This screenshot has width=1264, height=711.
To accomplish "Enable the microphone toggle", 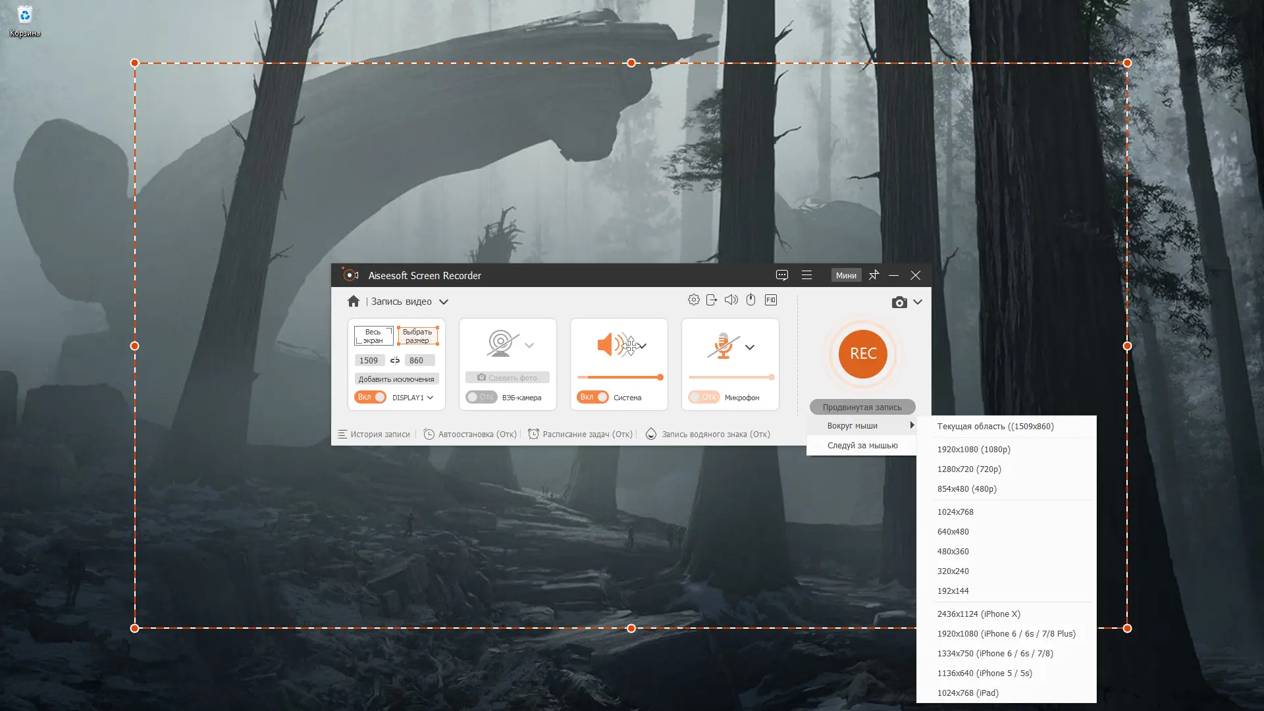I will coord(703,397).
